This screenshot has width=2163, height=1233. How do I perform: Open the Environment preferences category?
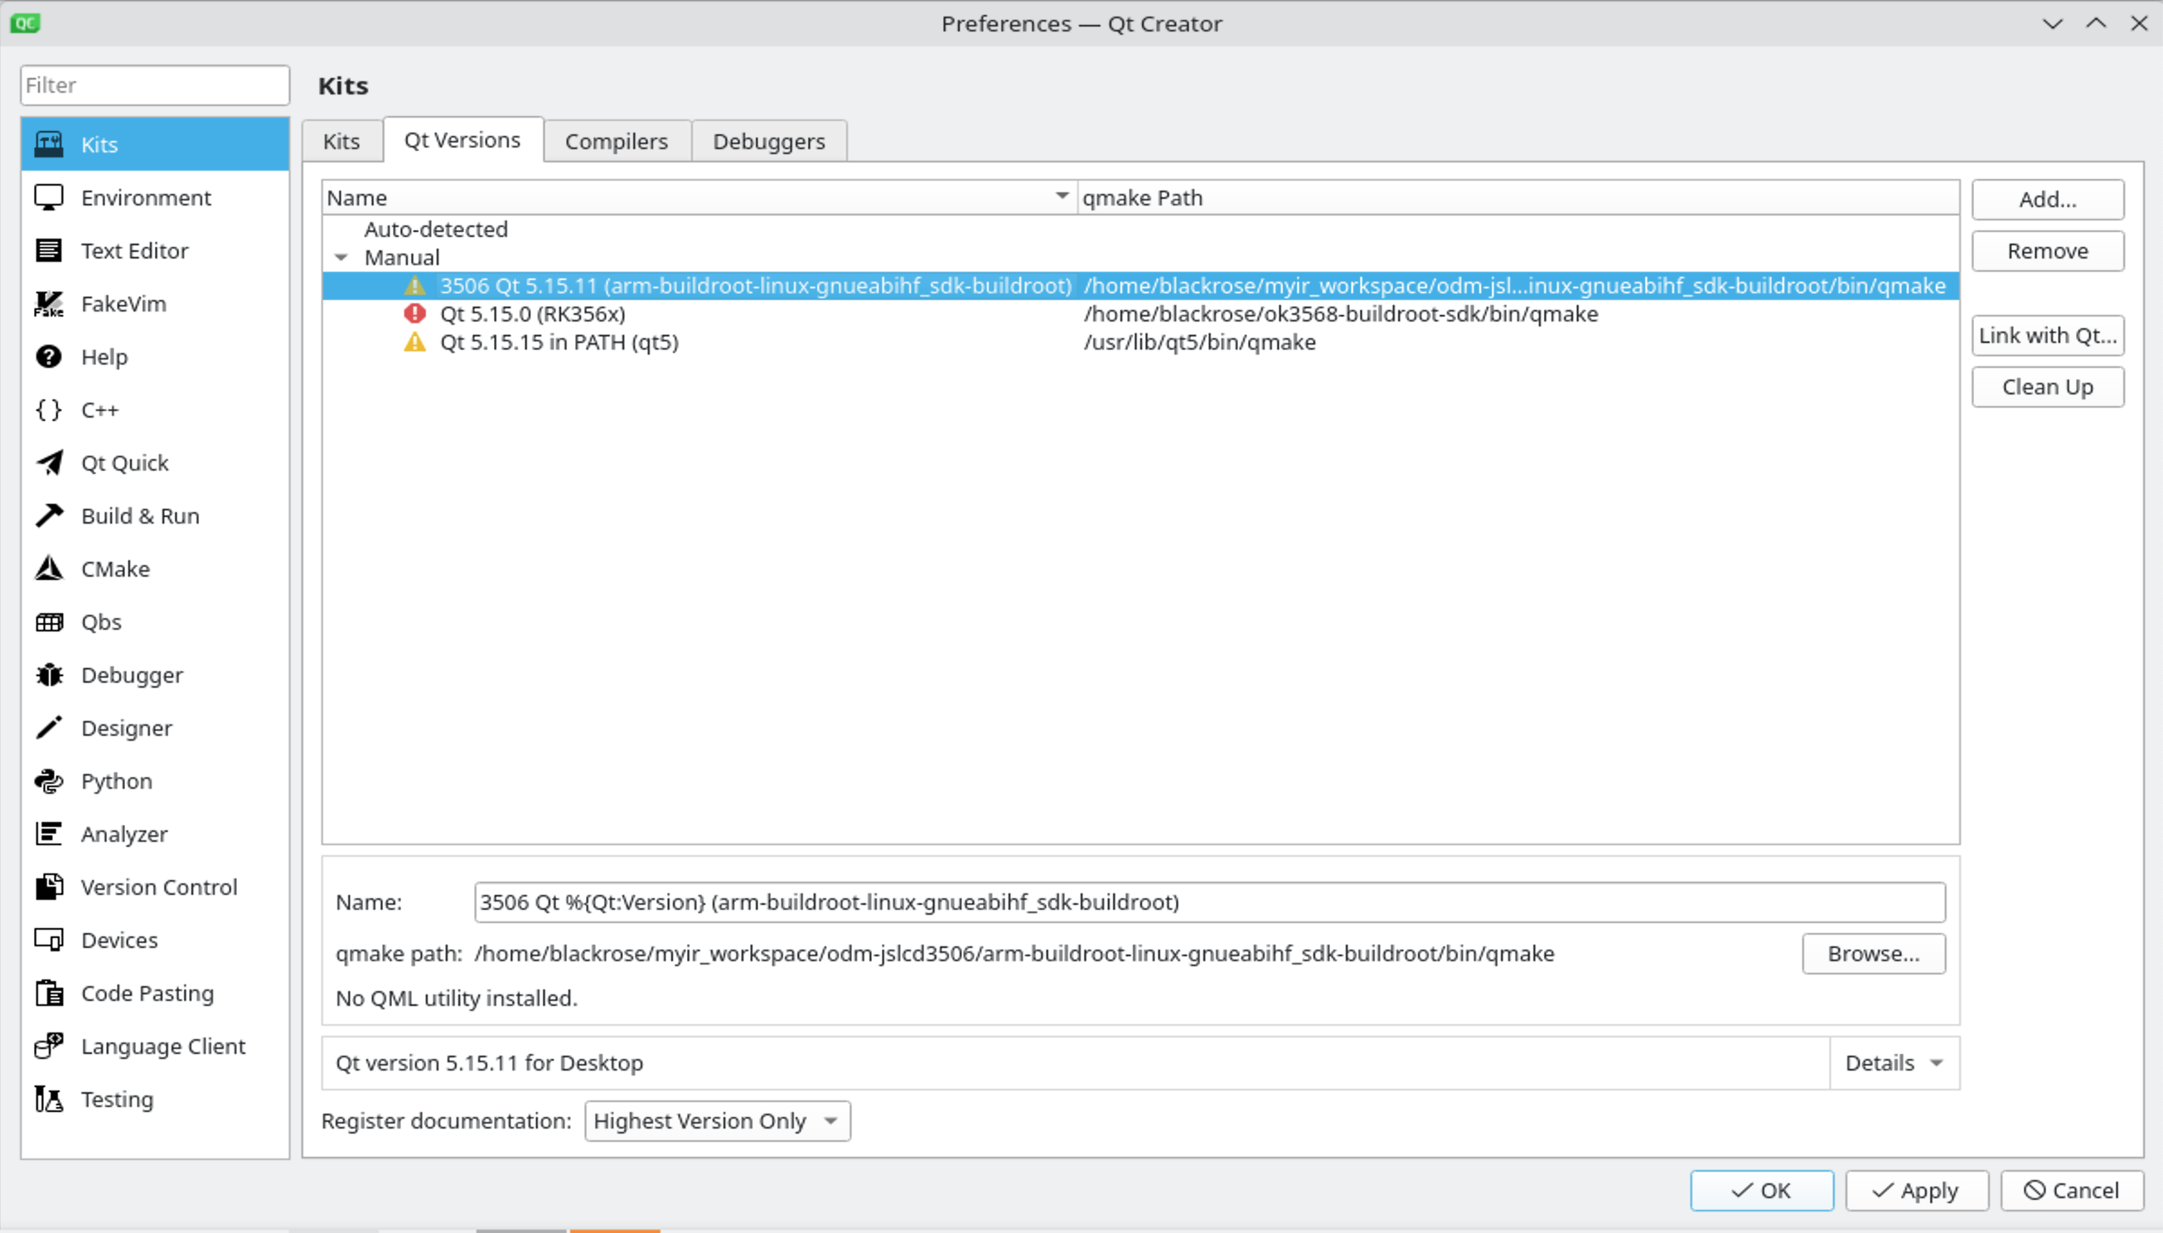(155, 197)
